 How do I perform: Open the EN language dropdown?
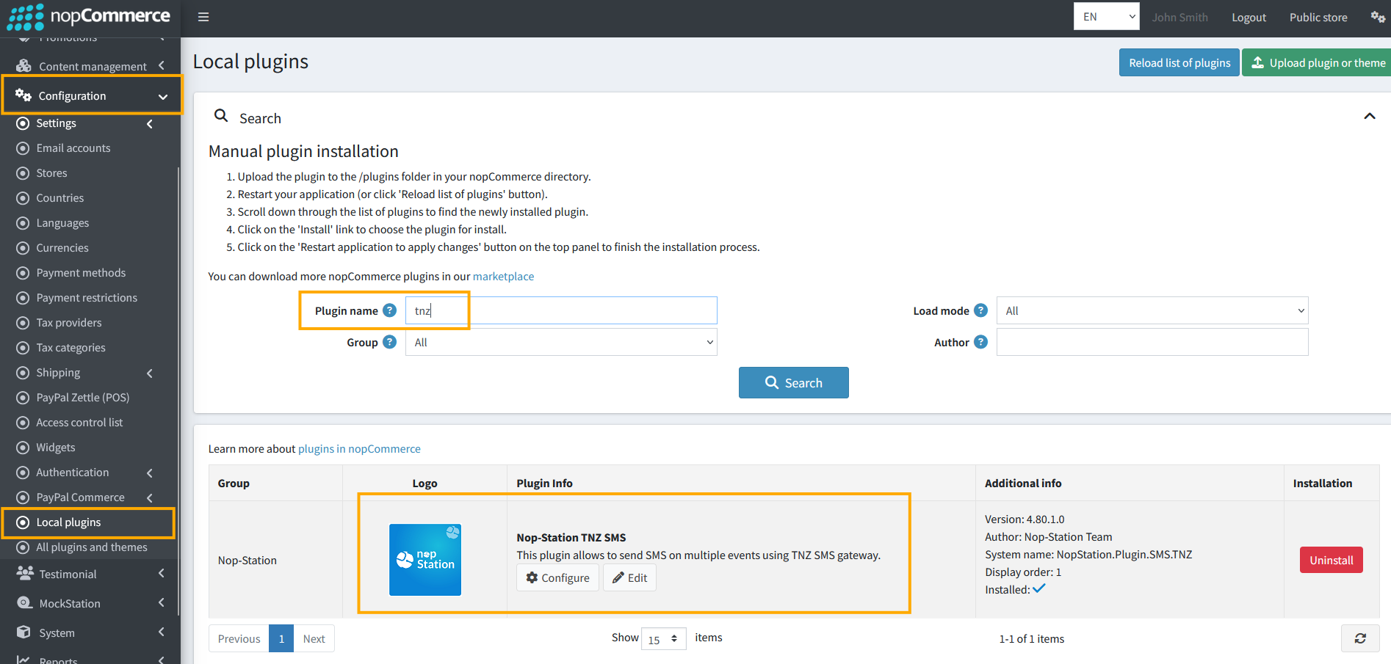(1106, 16)
